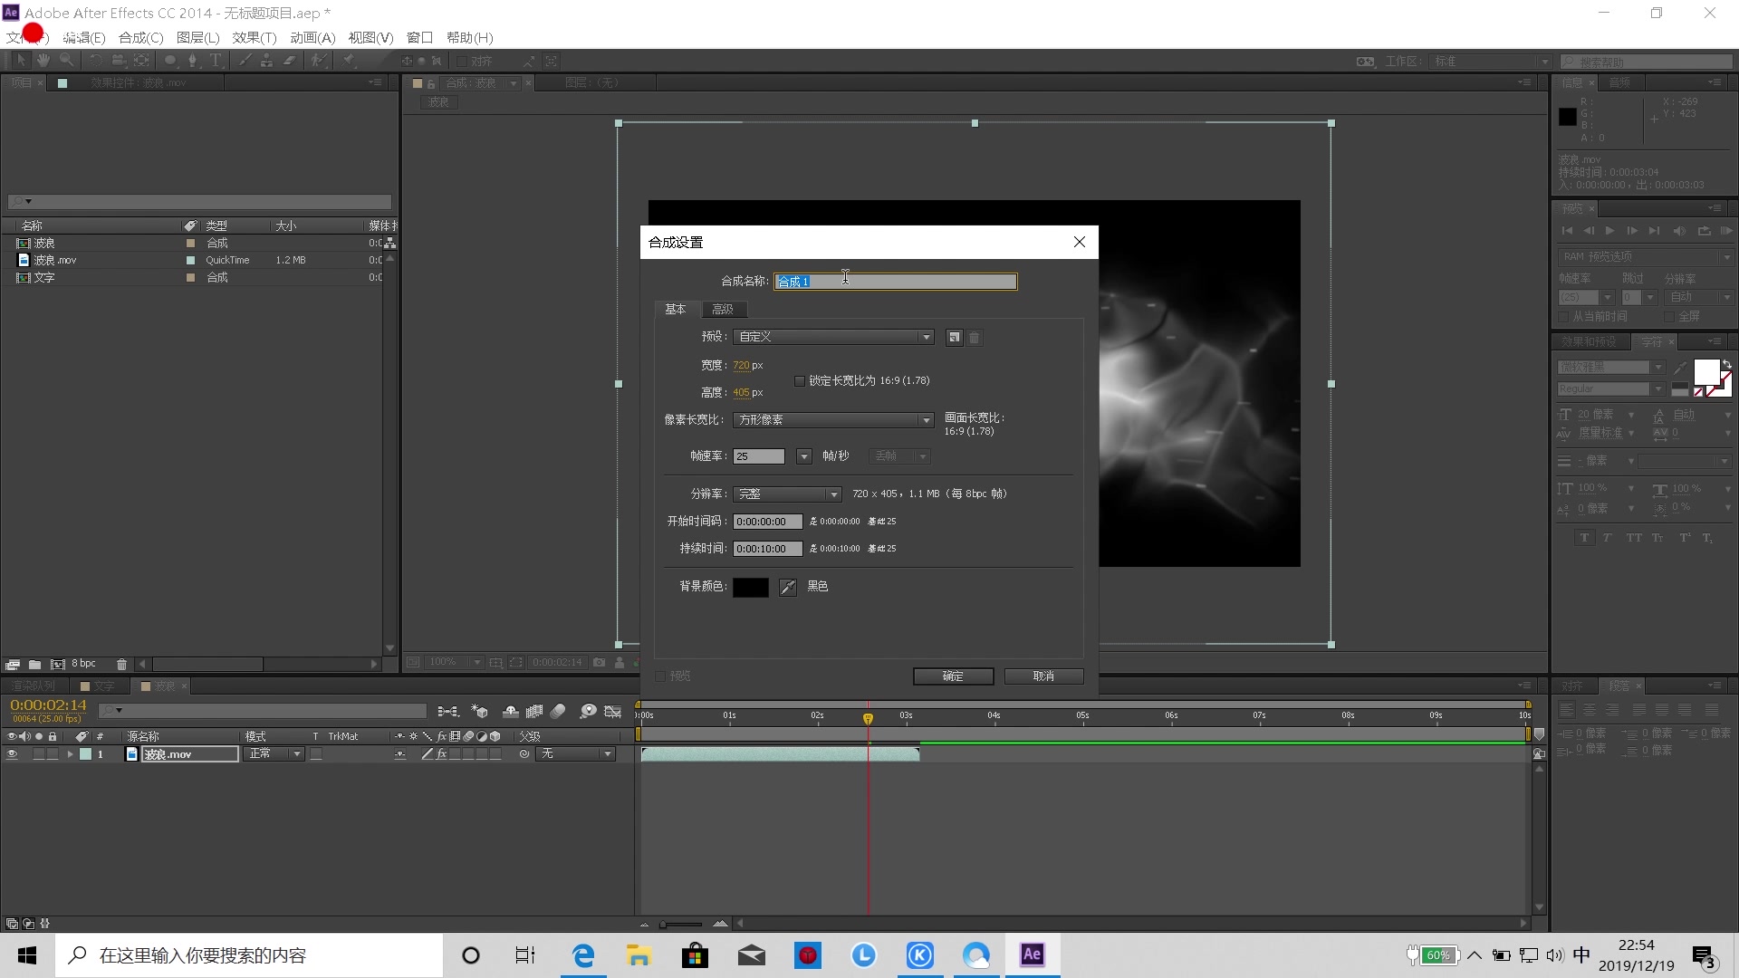Enable Motion Blur for timeline layers
This screenshot has width=1739, height=978.
click(x=558, y=712)
